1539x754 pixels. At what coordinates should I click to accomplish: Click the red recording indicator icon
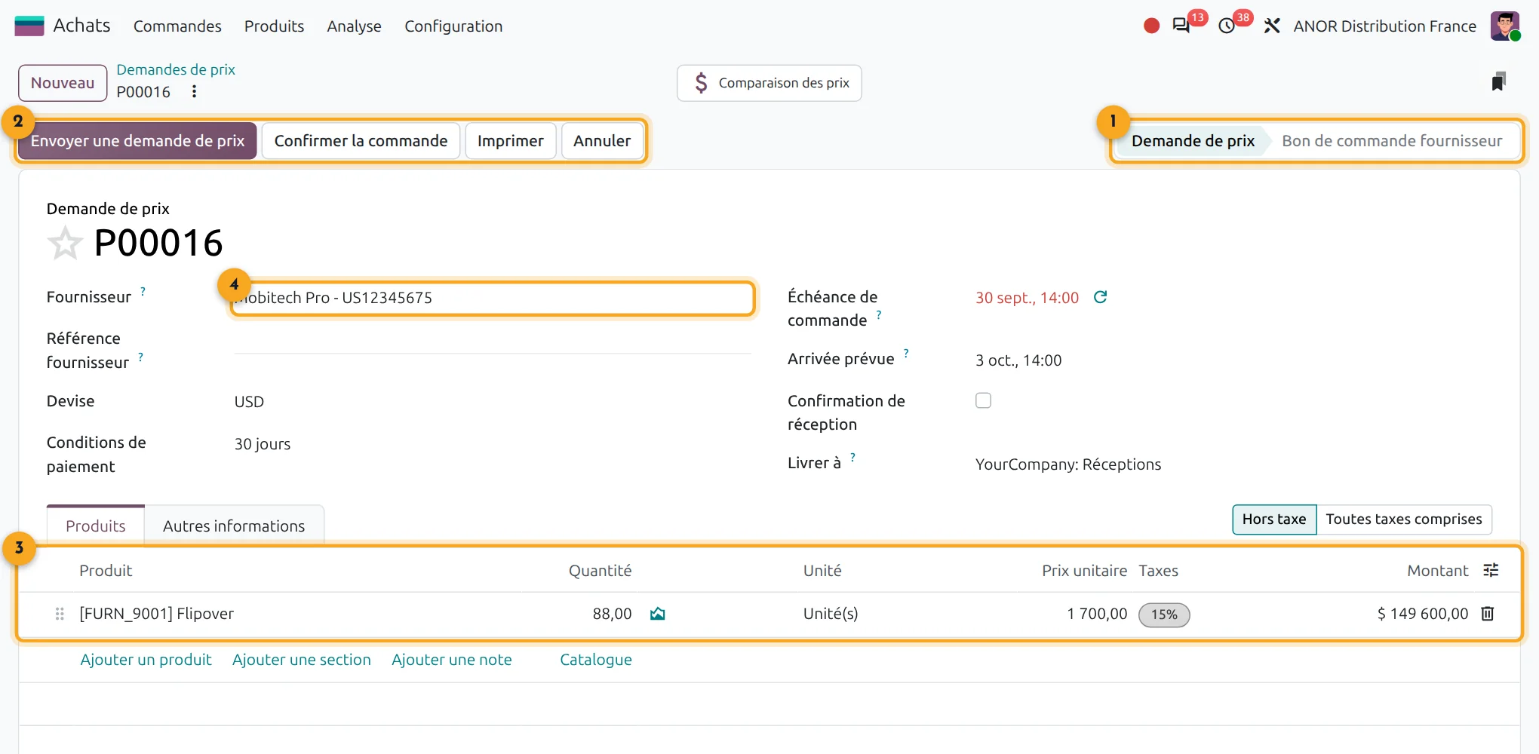pyautogui.click(x=1151, y=26)
